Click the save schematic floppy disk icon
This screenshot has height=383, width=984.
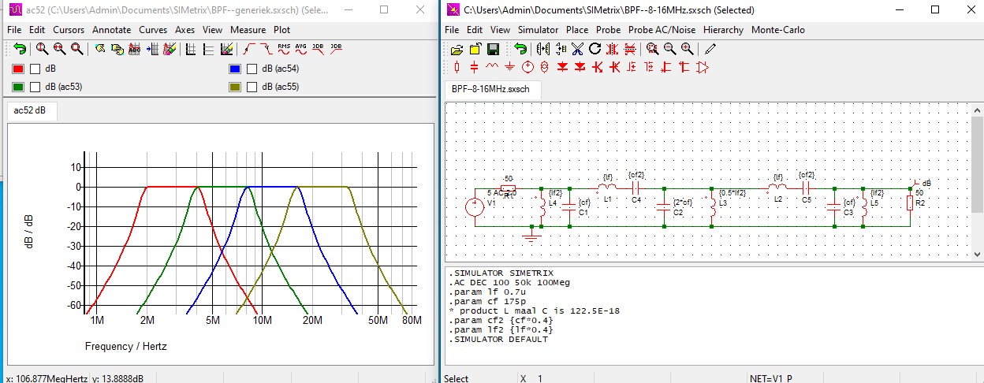[x=493, y=49]
